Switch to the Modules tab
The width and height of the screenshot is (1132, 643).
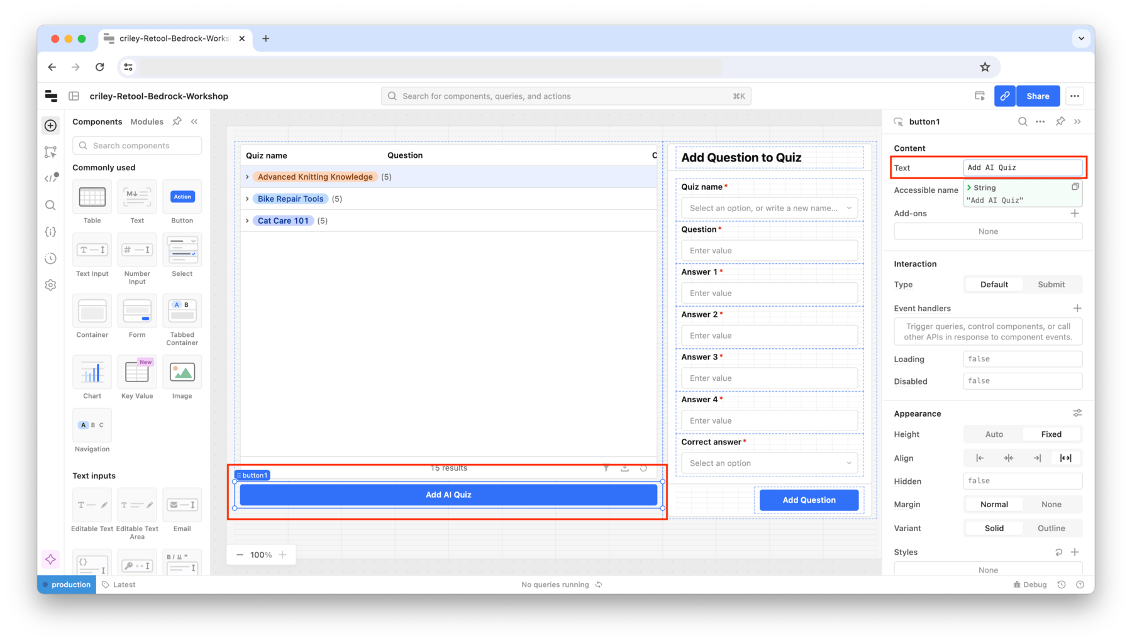(147, 122)
